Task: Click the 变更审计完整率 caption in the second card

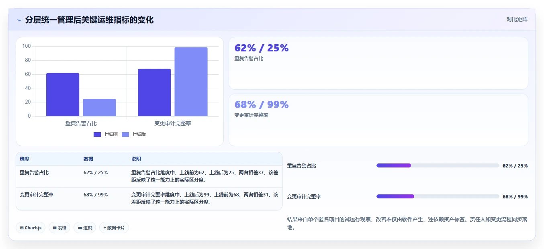Action: tap(251, 115)
